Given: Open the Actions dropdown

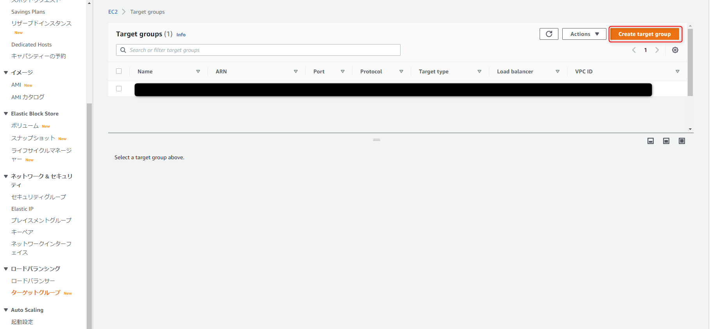Looking at the screenshot, I should coord(584,34).
